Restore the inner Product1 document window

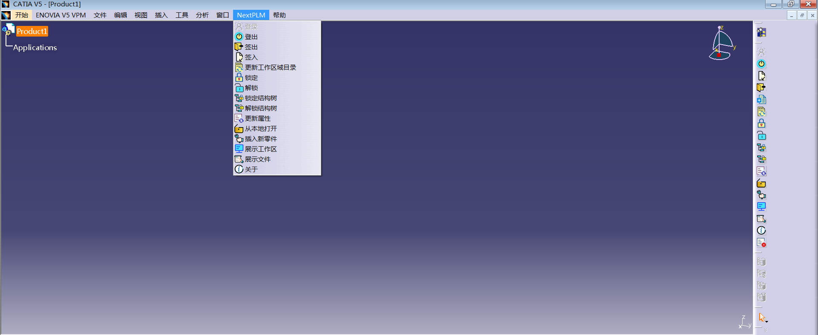[x=802, y=15]
